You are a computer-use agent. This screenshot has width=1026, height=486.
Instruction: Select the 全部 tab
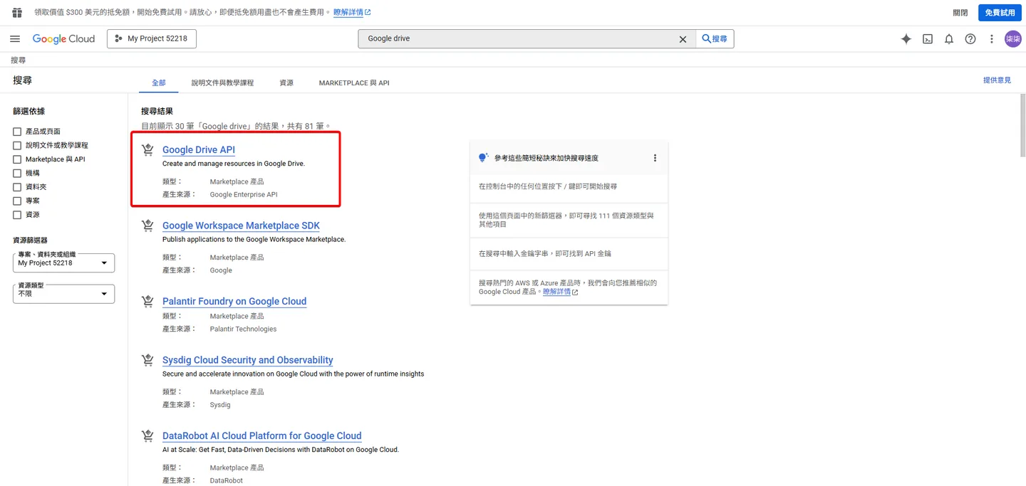tap(158, 83)
